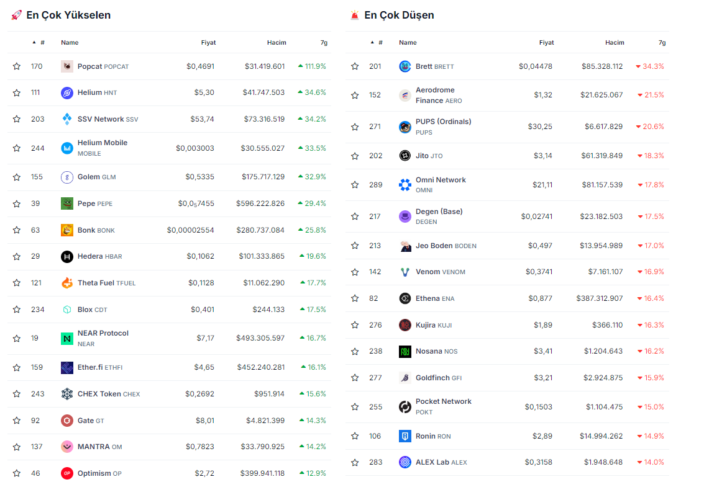Click the NEAR Protocol logo icon
Viewport: 704px width, 482px height.
pos(67,339)
